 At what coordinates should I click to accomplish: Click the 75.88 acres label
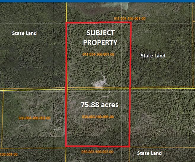click(100, 105)
